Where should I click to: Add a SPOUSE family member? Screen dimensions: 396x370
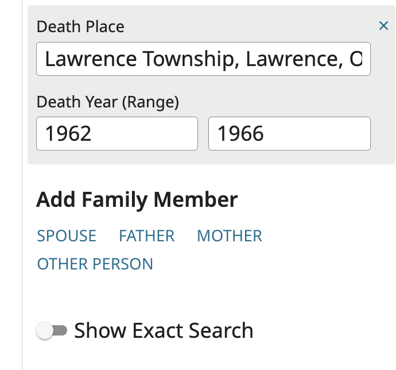67,236
